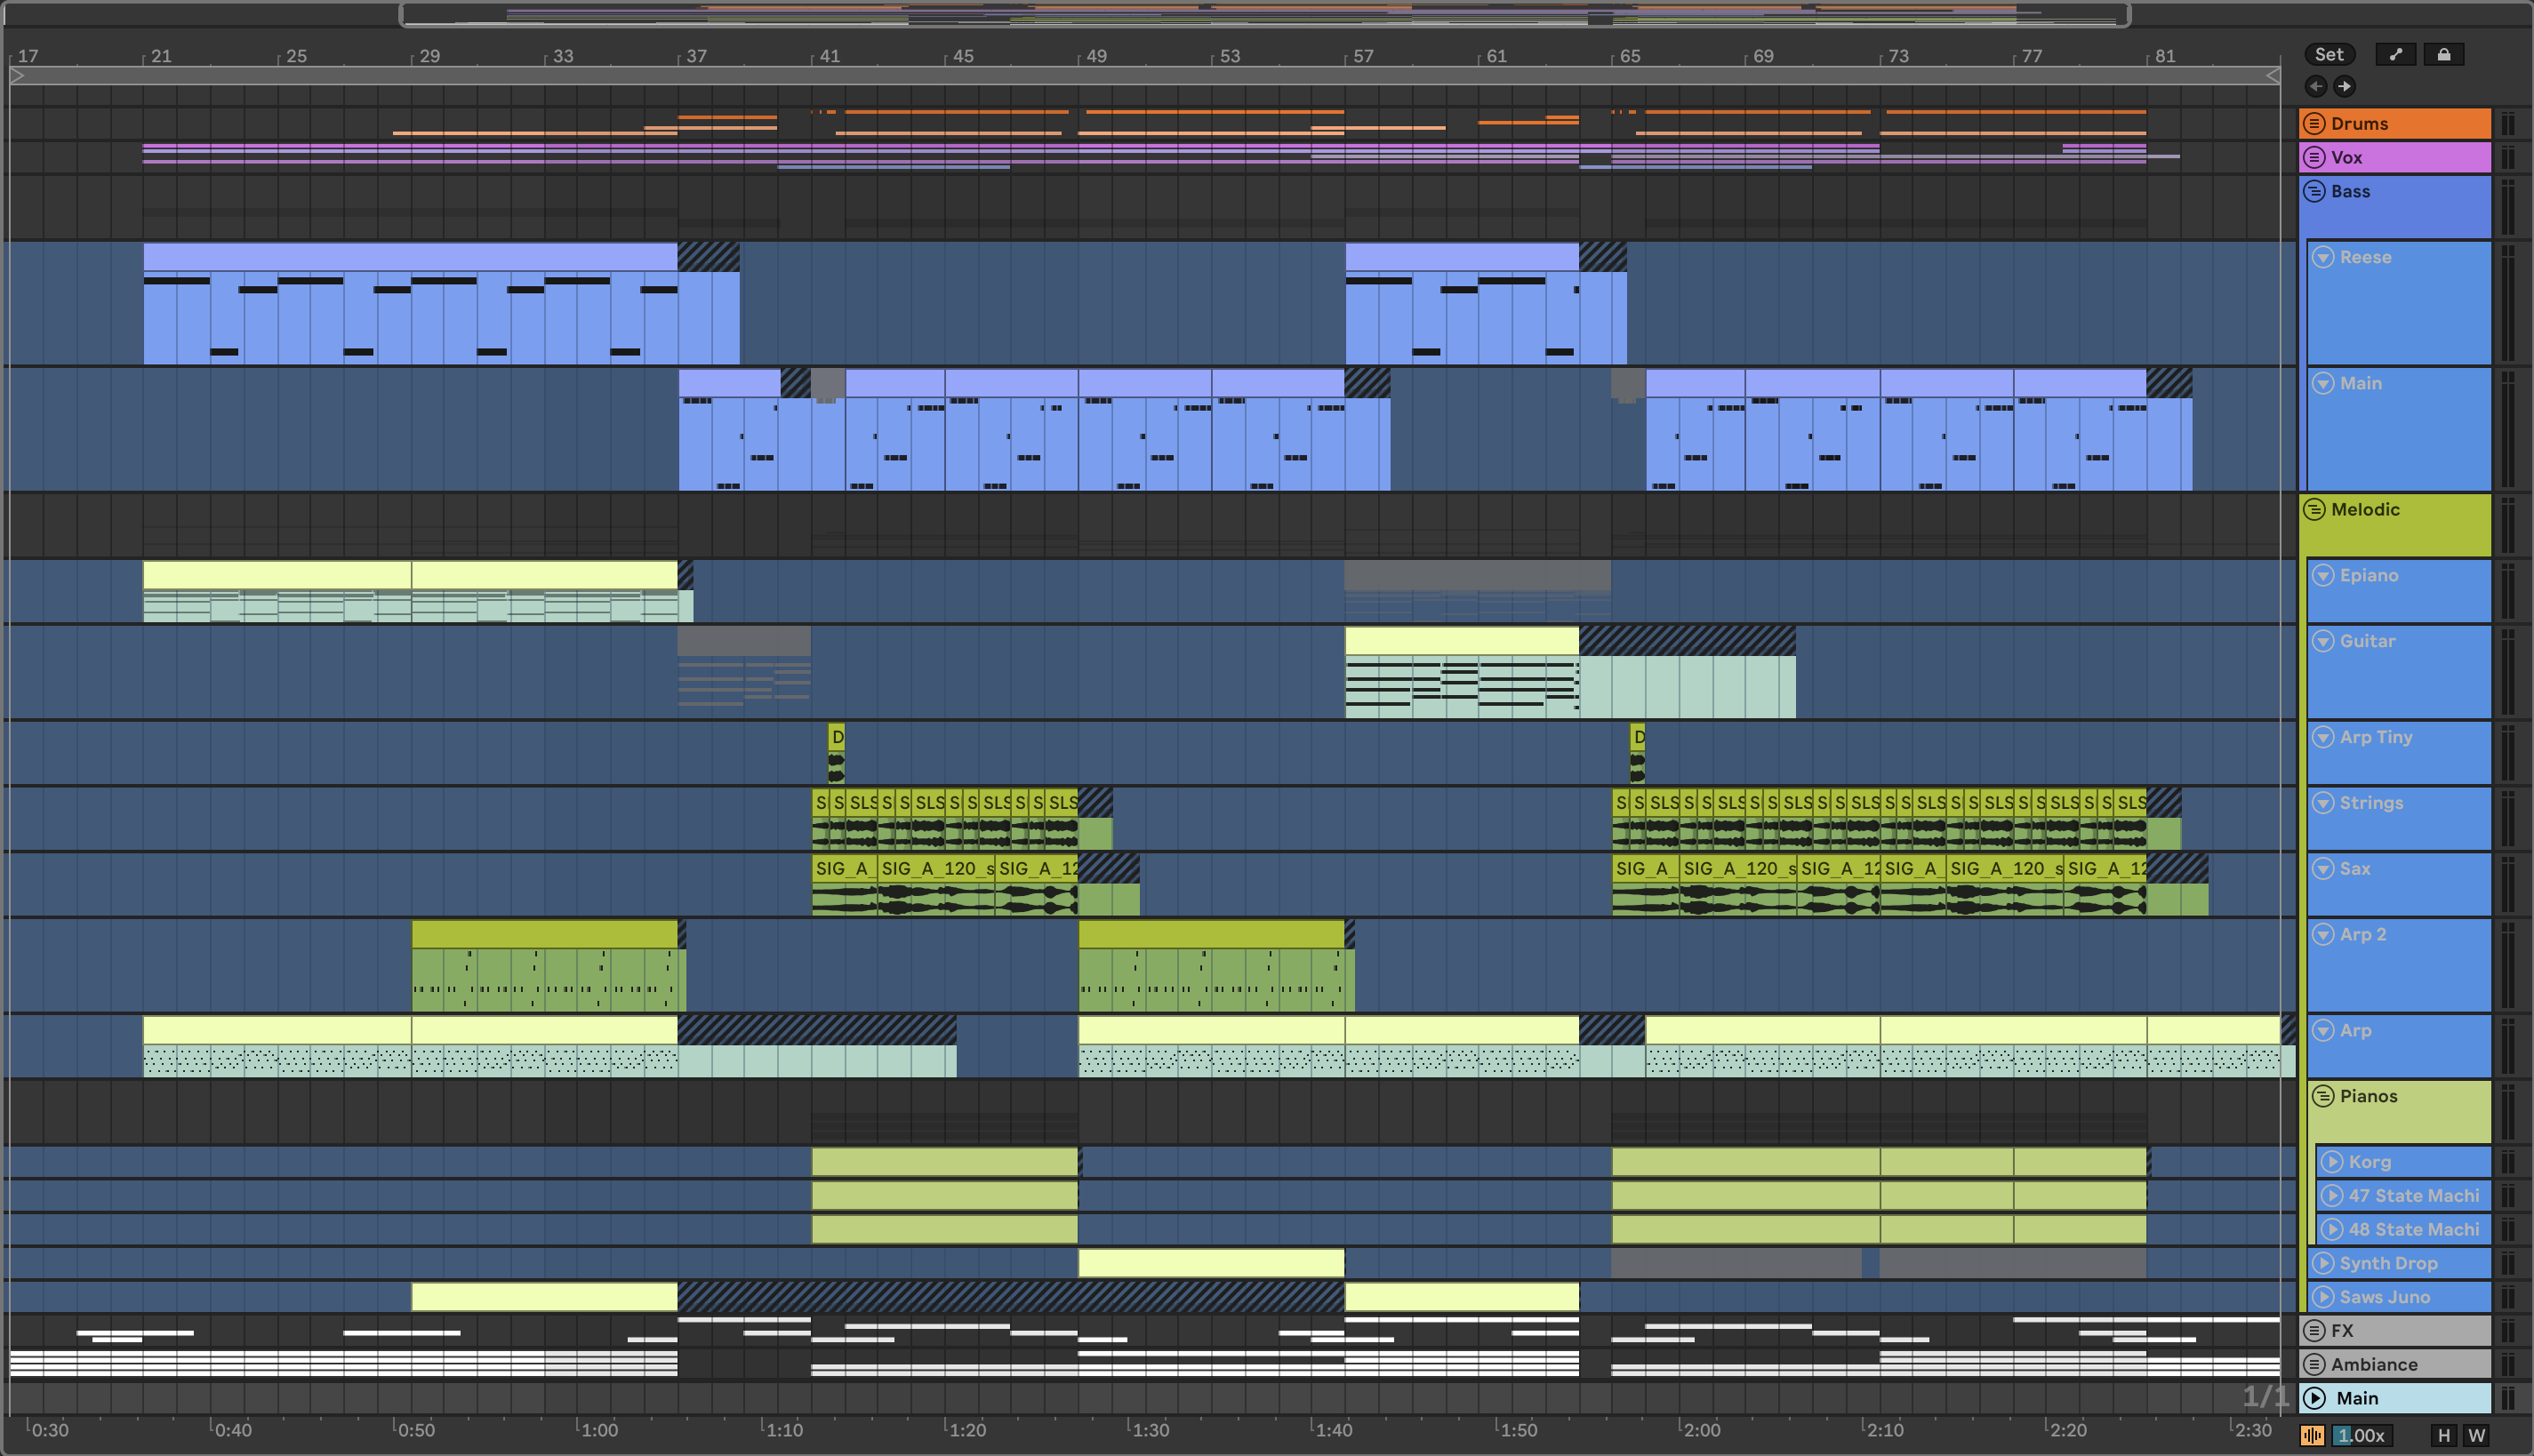2534x1456 pixels.
Task: Click the Main track's play icon
Action: pos(2315,1398)
